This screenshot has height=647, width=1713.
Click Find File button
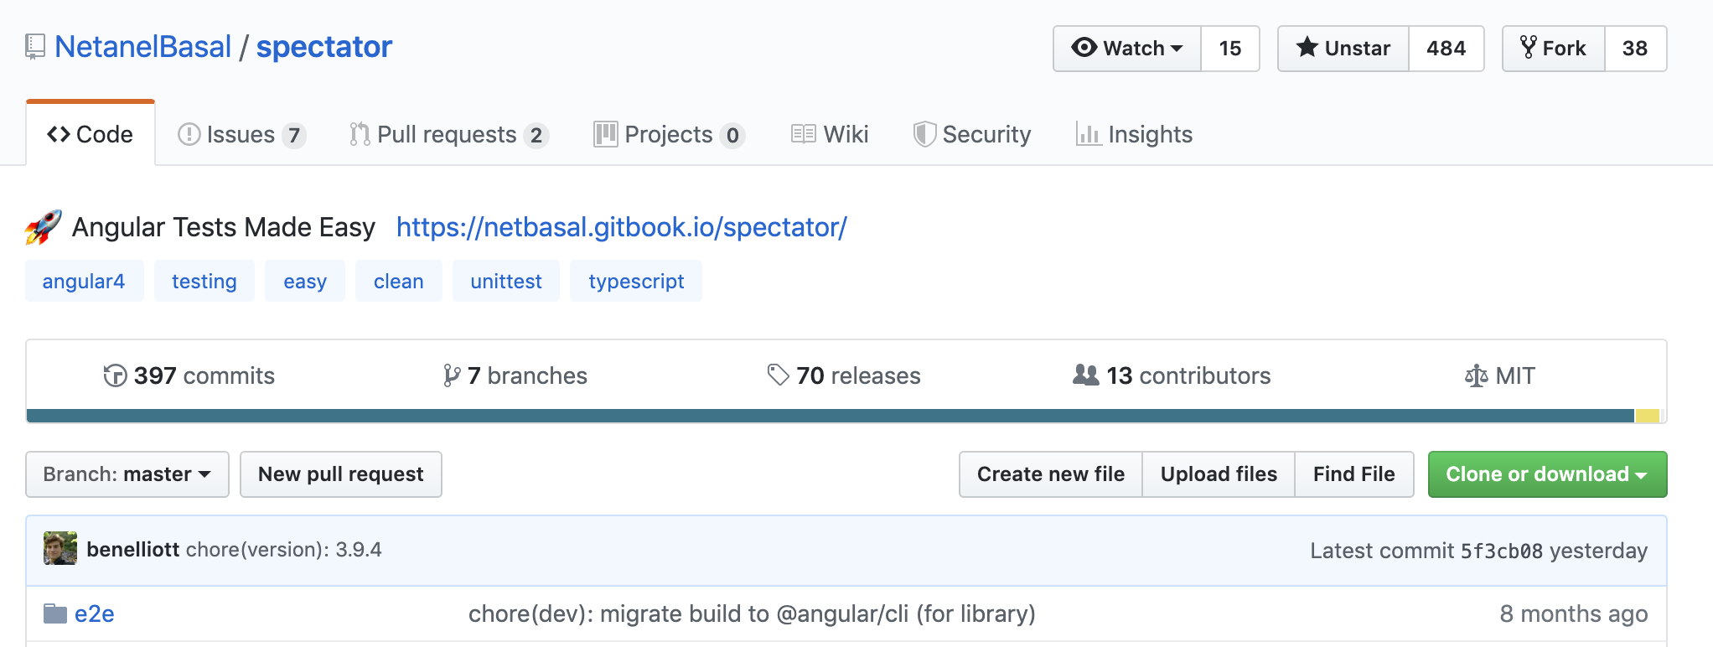(x=1354, y=474)
